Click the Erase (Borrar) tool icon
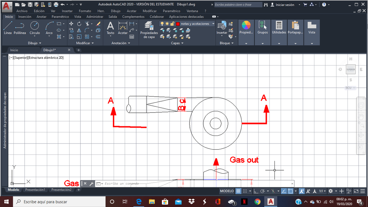 [x=98, y=24]
